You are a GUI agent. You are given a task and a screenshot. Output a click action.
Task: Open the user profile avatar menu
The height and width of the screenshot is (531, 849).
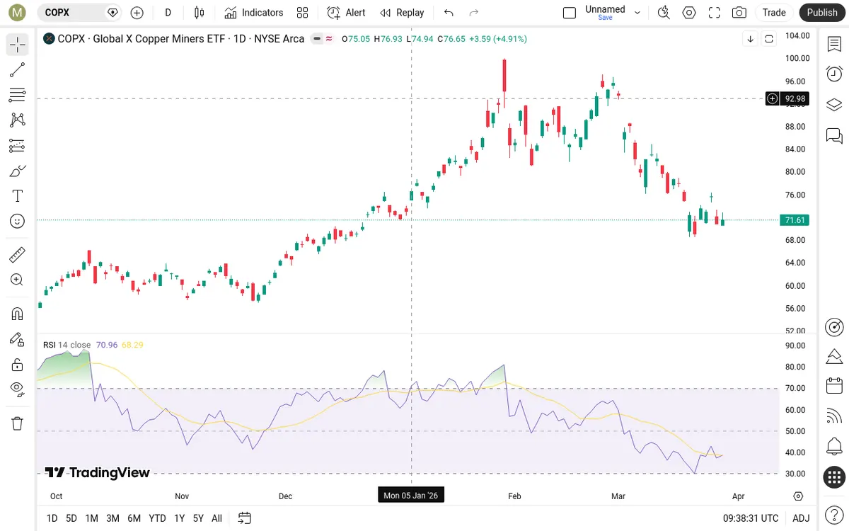point(17,12)
